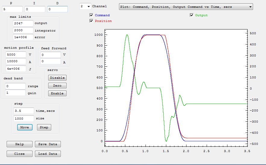Click the step time secs field

pos(24,111)
